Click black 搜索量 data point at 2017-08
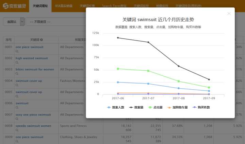The image size is (245, 144). (x=179, y=66)
